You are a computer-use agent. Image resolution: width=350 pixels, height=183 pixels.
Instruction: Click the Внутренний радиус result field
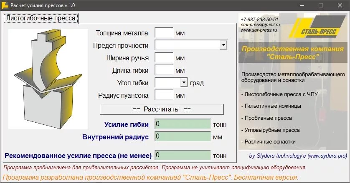coord(183,136)
